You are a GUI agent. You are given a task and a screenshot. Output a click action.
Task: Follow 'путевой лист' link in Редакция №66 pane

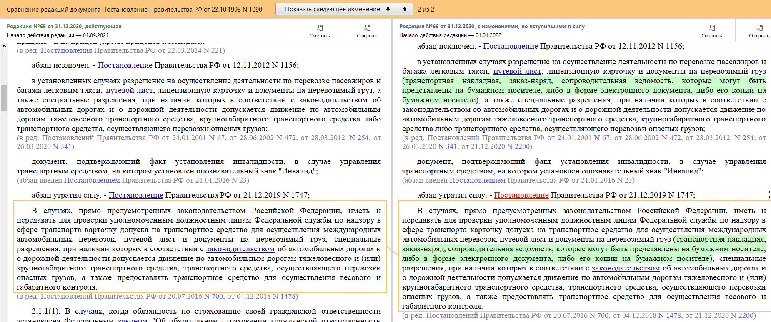pyautogui.click(x=517, y=71)
